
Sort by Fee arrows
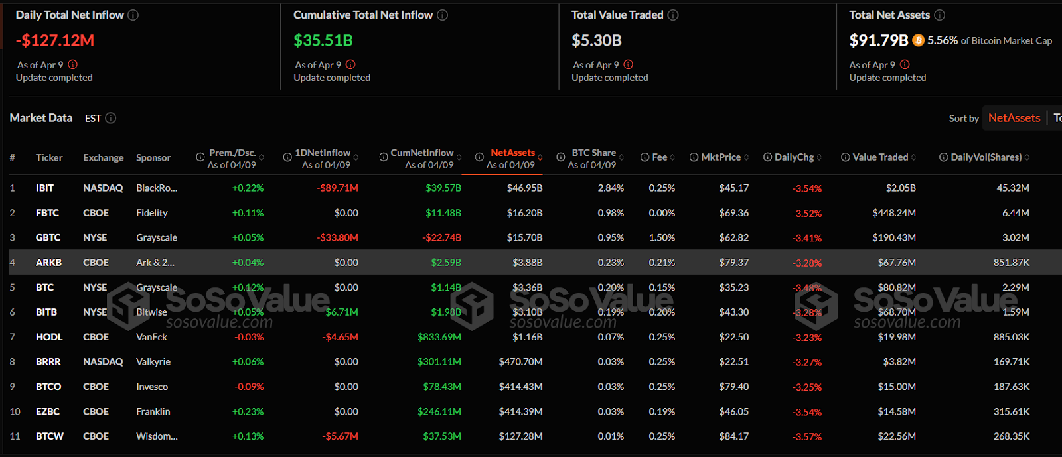click(x=672, y=157)
